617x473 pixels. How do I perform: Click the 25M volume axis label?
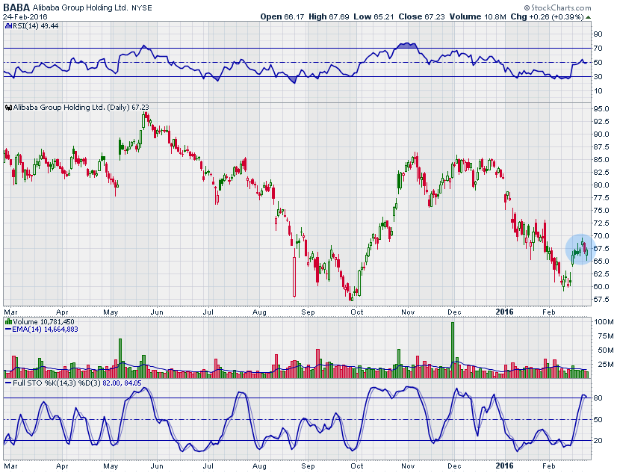click(606, 365)
